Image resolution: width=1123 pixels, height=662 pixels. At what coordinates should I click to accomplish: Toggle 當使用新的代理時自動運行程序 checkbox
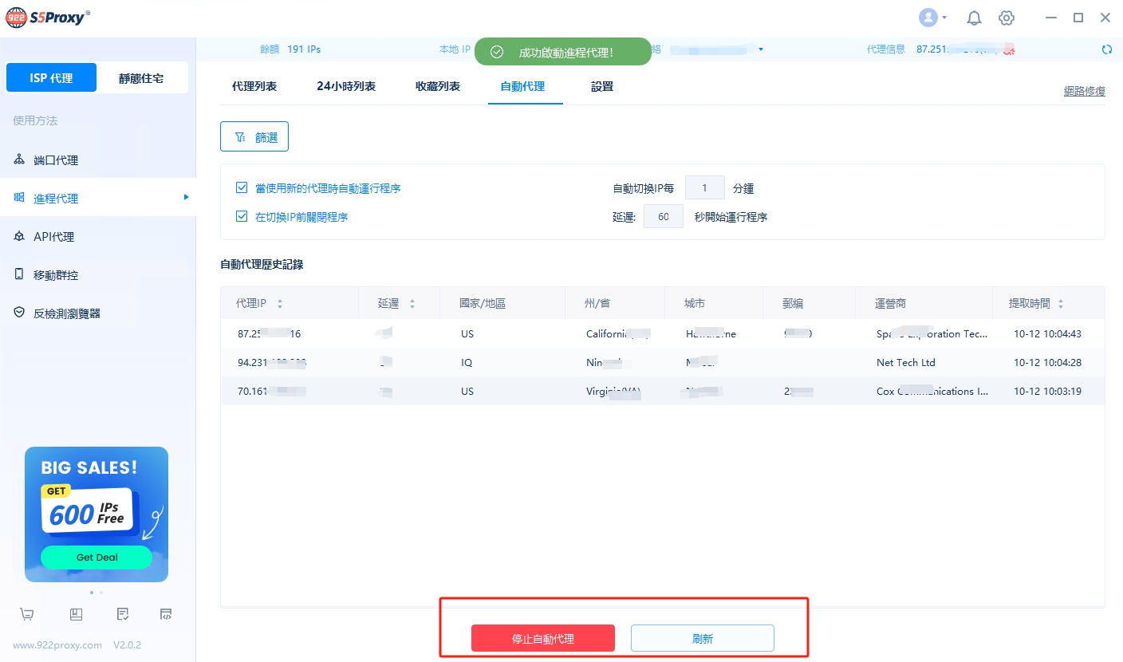(x=242, y=188)
